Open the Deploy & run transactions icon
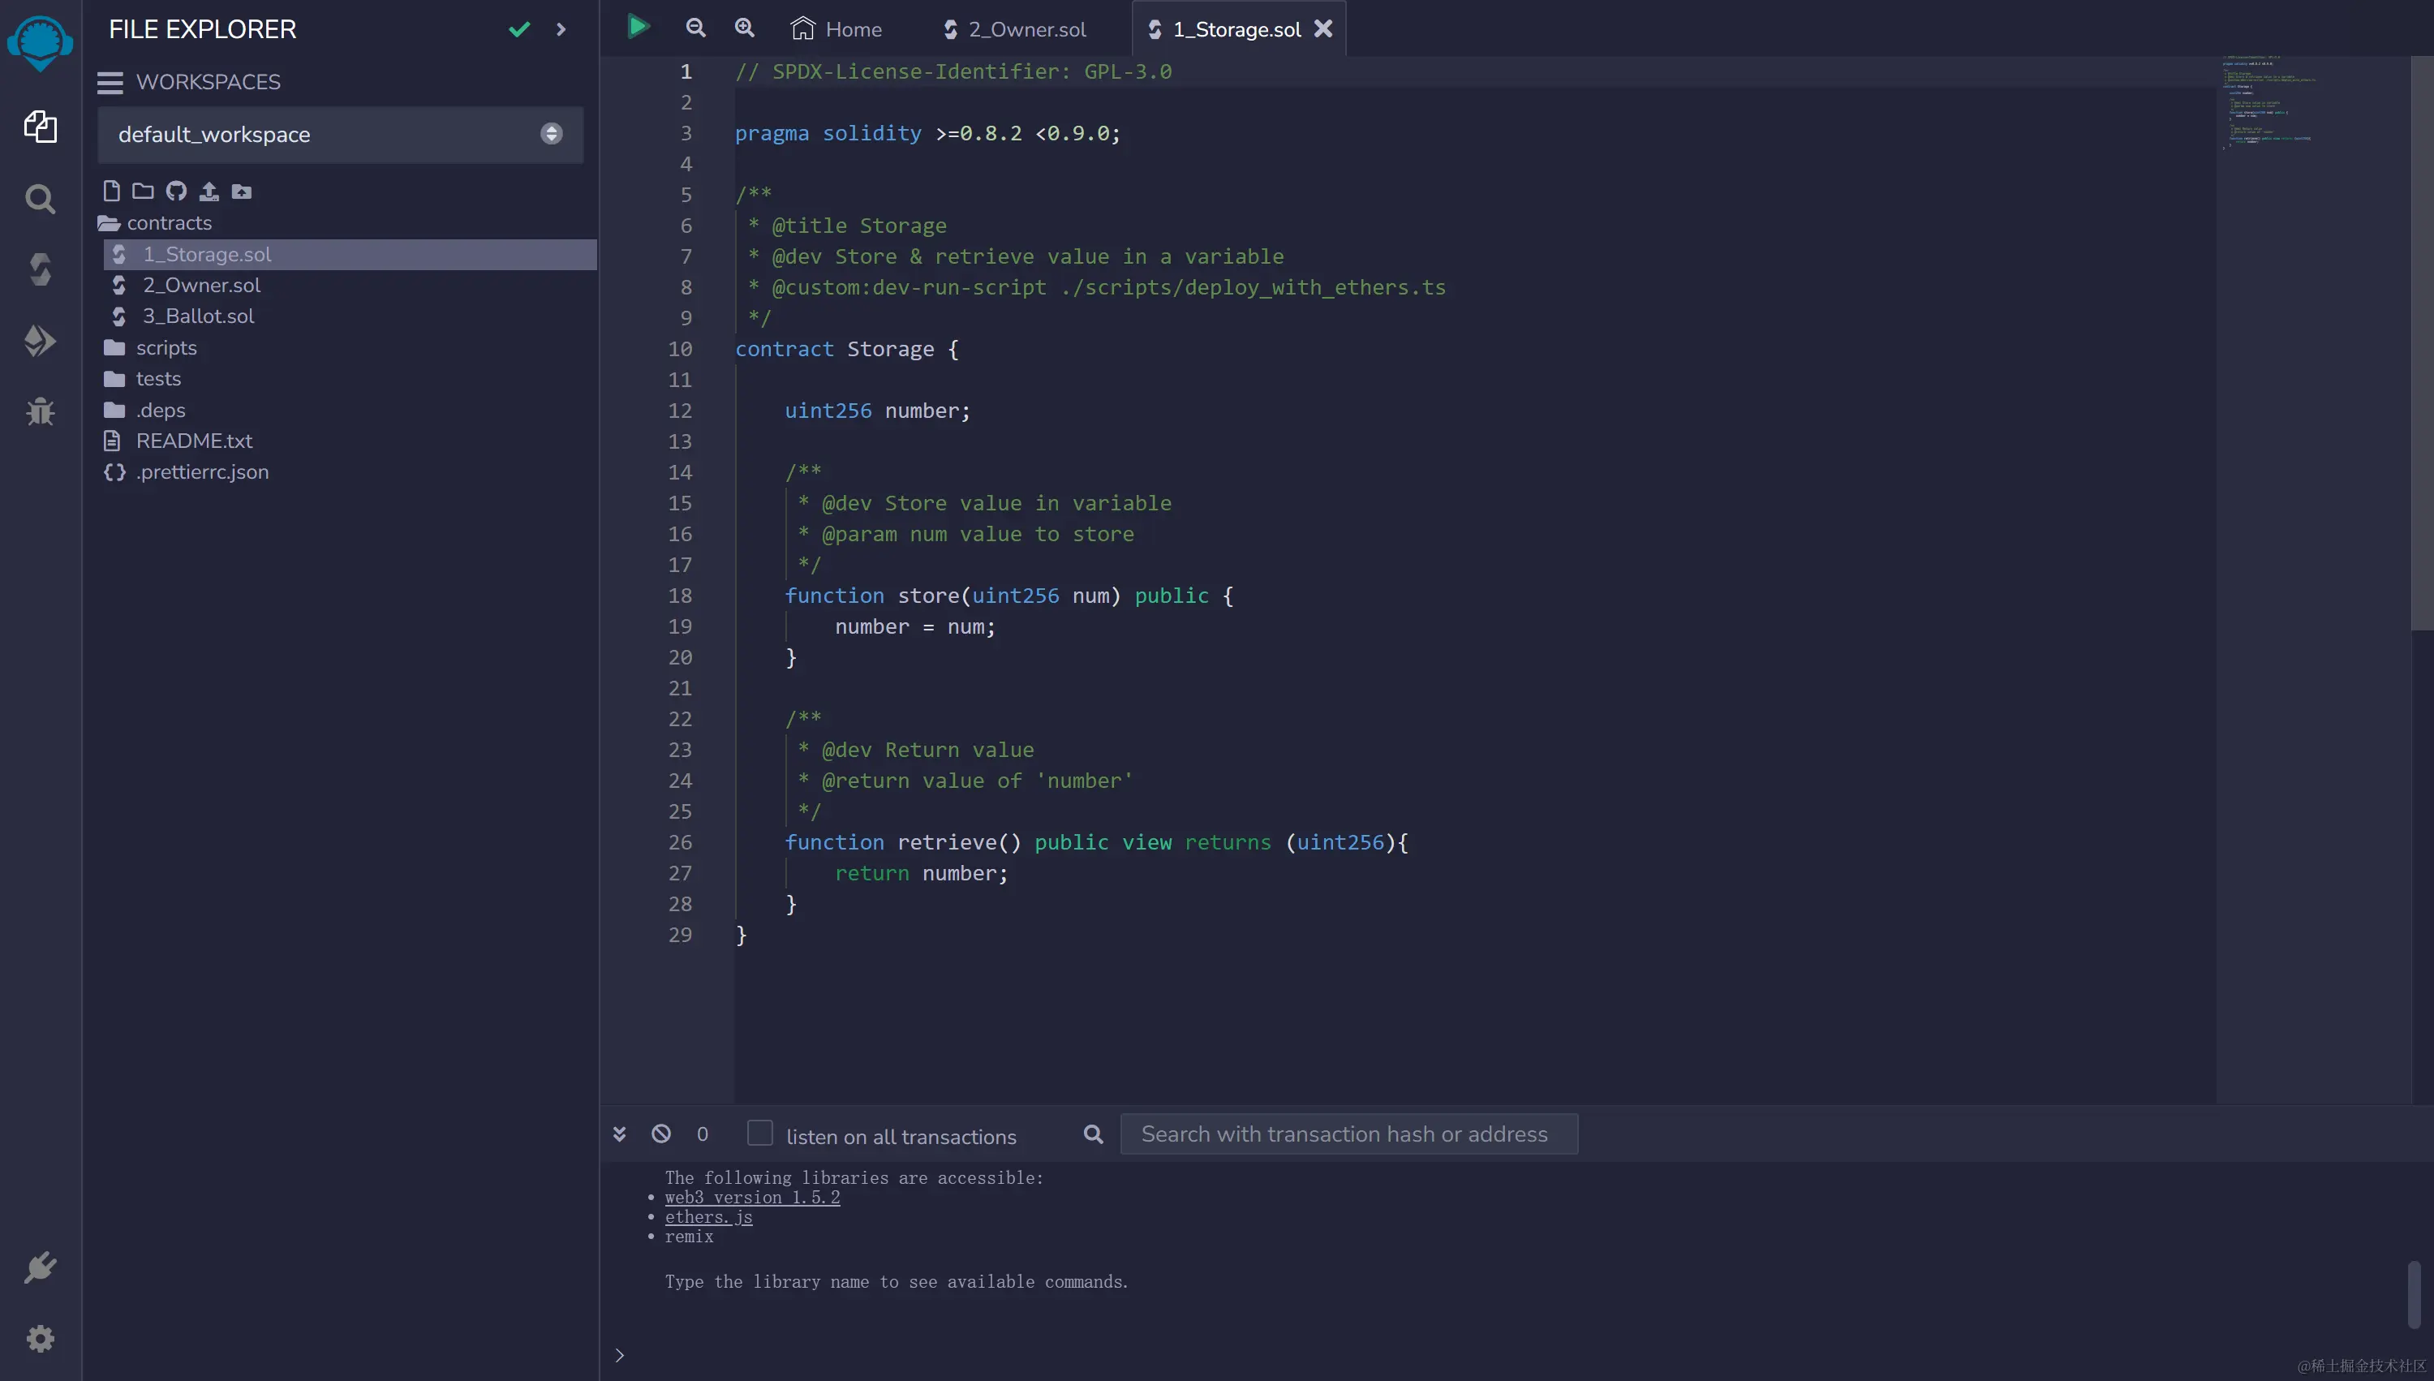 pos(40,341)
